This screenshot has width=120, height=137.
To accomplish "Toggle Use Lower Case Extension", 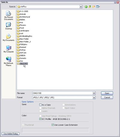I will click(53, 125).
